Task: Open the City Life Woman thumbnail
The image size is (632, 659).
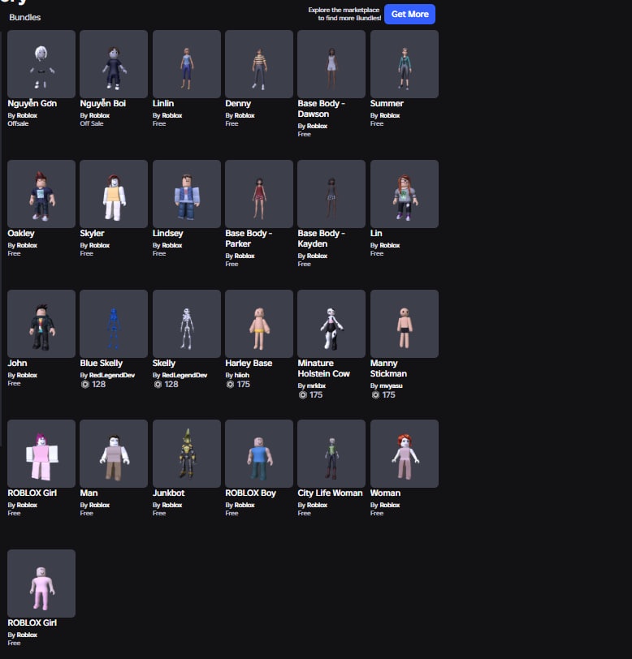Action: pos(331,454)
